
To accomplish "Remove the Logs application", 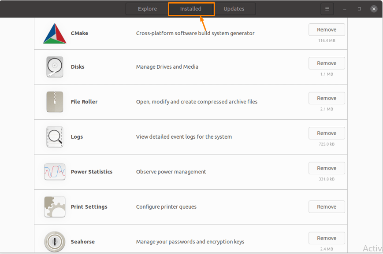I will pos(327,133).
